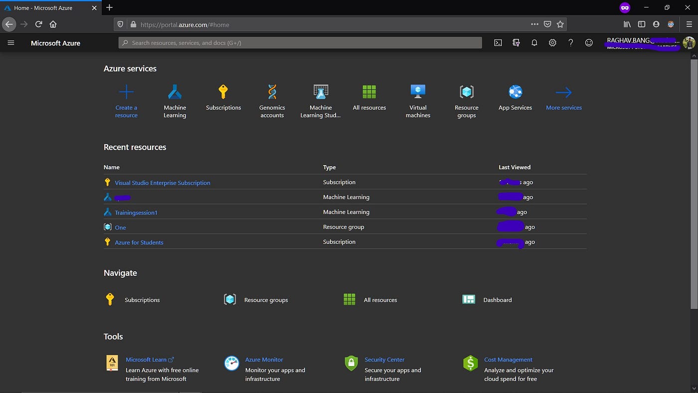This screenshot has height=393, width=698.
Task: Click the Resource group type cell
Action: coord(344,227)
